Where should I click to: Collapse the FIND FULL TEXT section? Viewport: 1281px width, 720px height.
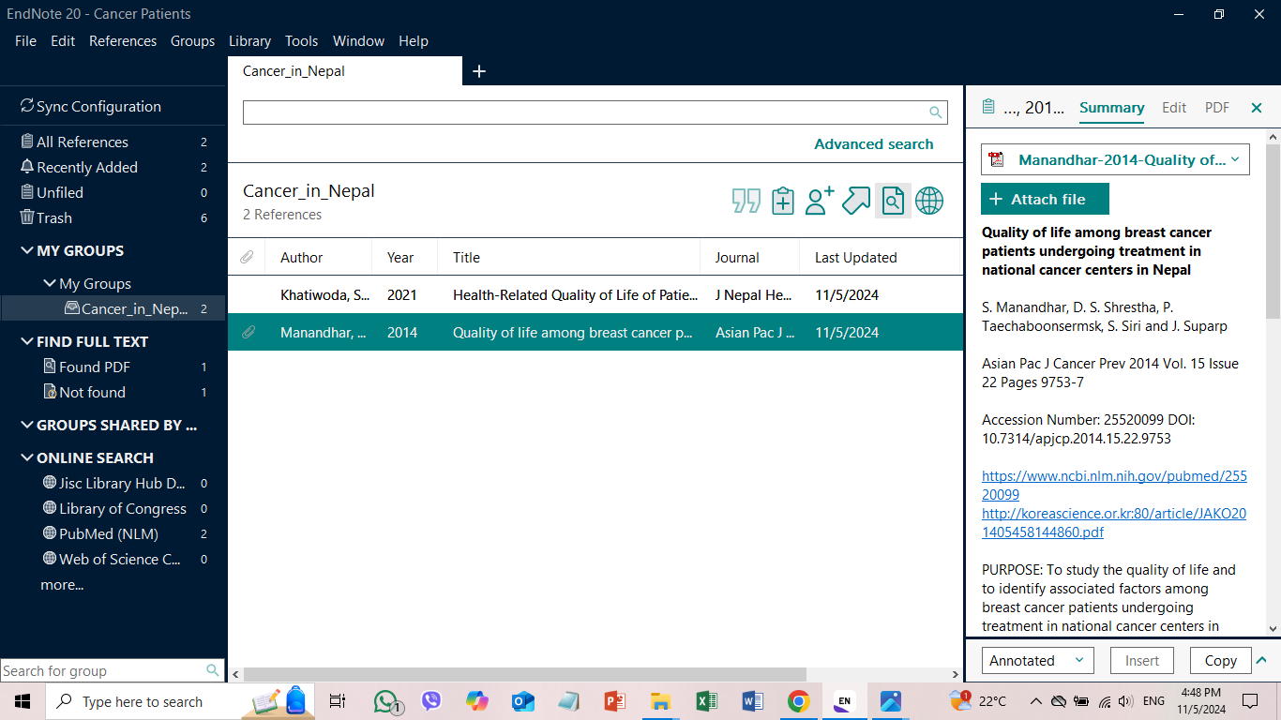point(27,341)
